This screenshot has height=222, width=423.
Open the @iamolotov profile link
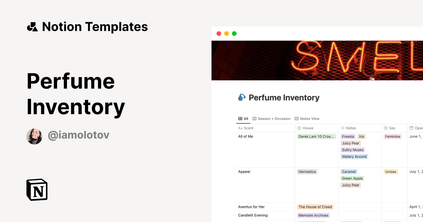point(79,135)
